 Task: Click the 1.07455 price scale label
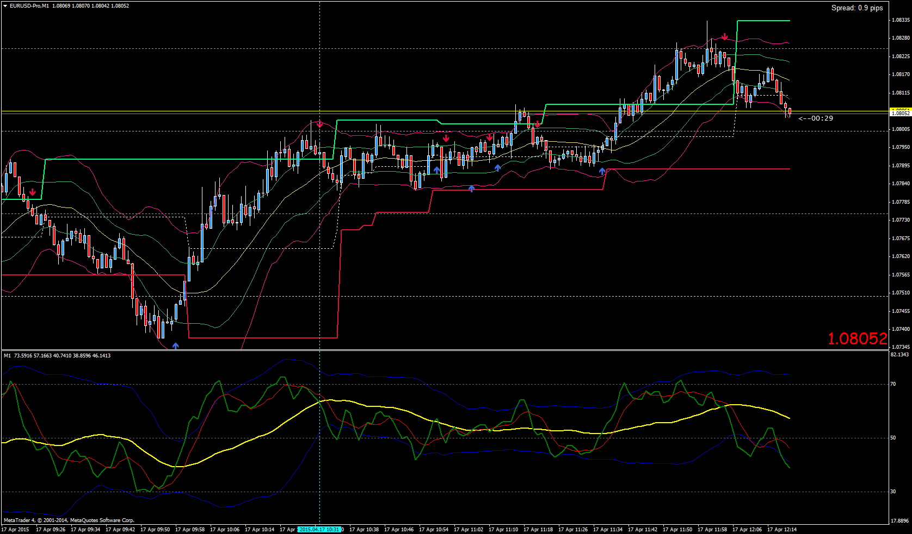pyautogui.click(x=901, y=311)
